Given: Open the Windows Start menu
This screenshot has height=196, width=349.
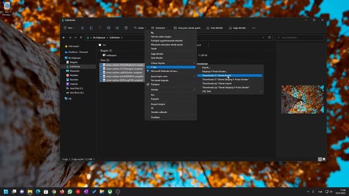Looking at the screenshot, I should 6,192.
